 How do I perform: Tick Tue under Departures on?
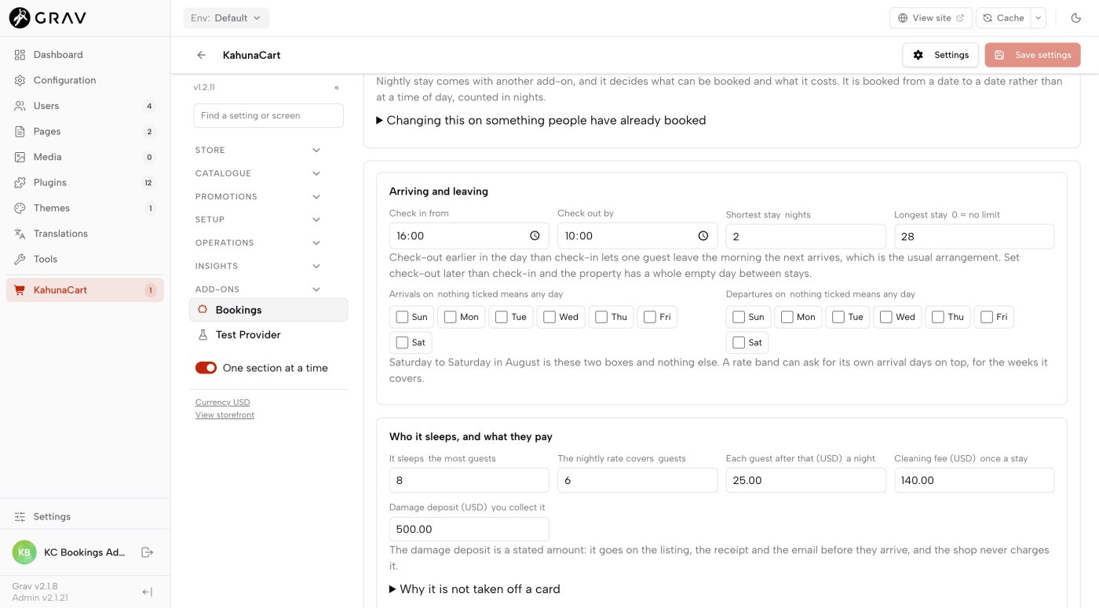tap(838, 317)
